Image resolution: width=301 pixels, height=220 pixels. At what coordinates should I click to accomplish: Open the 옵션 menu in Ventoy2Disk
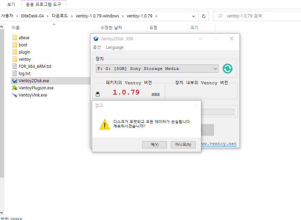point(97,47)
